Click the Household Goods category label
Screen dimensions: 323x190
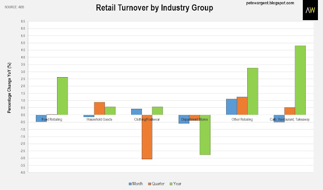coord(99,119)
